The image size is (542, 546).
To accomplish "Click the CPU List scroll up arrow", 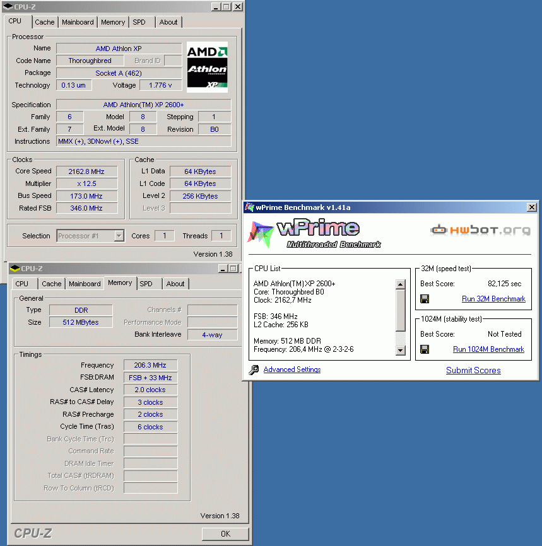I will coord(401,284).
